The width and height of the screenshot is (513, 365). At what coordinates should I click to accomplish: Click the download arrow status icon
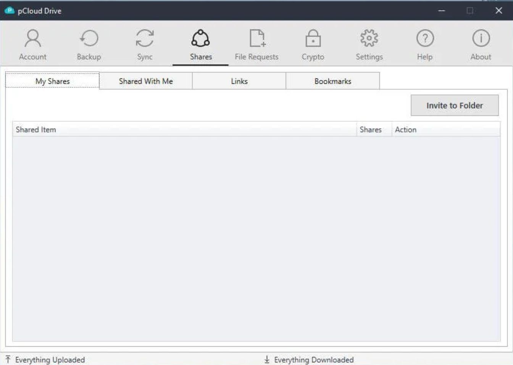coord(267,359)
